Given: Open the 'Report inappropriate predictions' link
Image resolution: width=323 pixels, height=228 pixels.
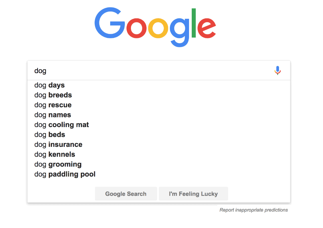Looking at the screenshot, I should 253,210.
